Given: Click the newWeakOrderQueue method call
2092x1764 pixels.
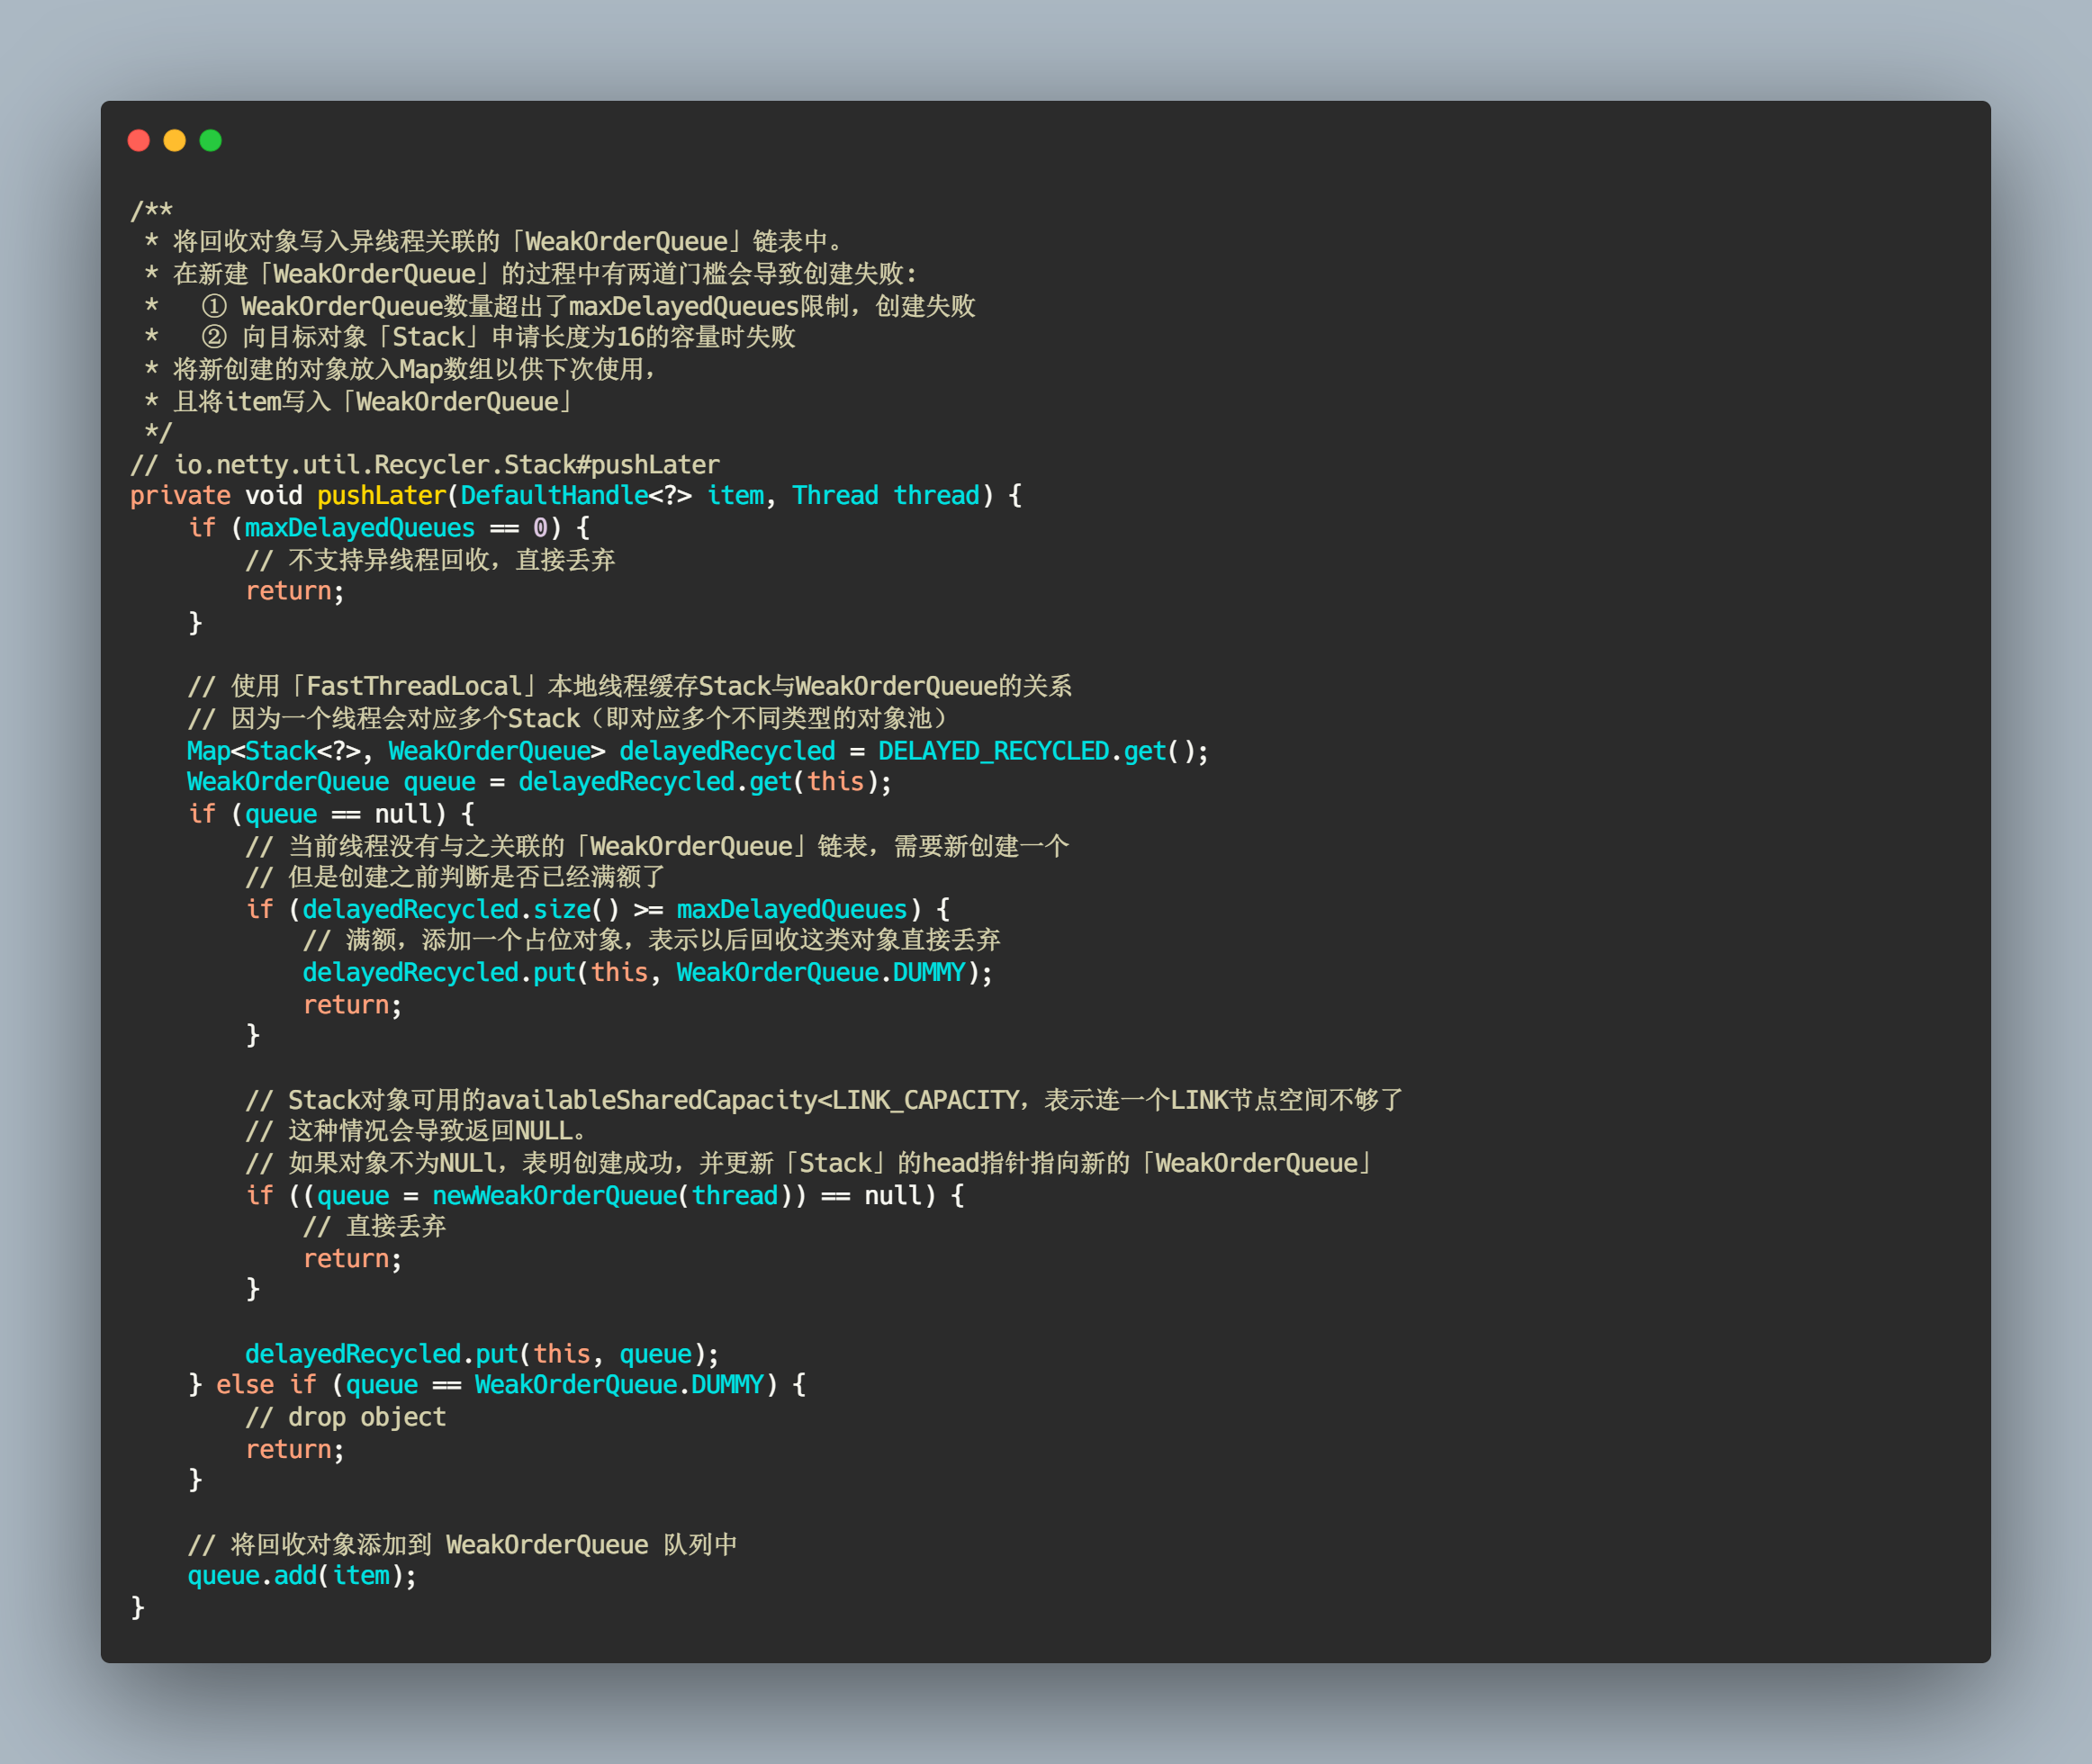Looking at the screenshot, I should coord(555,1196).
